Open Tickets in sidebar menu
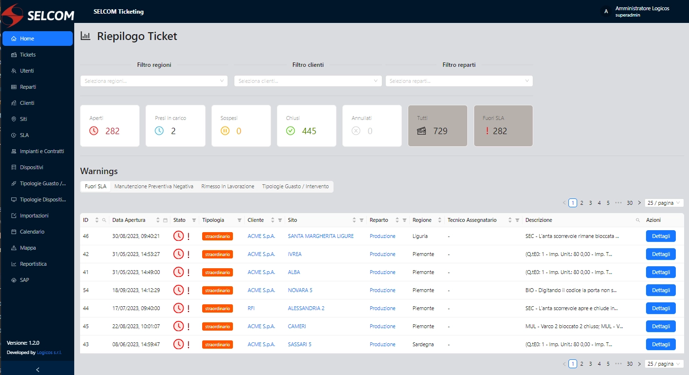This screenshot has width=689, height=375. [38, 55]
